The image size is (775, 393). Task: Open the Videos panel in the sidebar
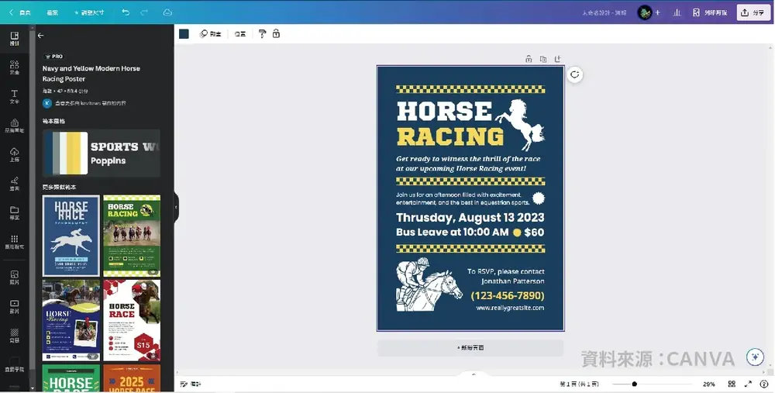click(x=14, y=306)
